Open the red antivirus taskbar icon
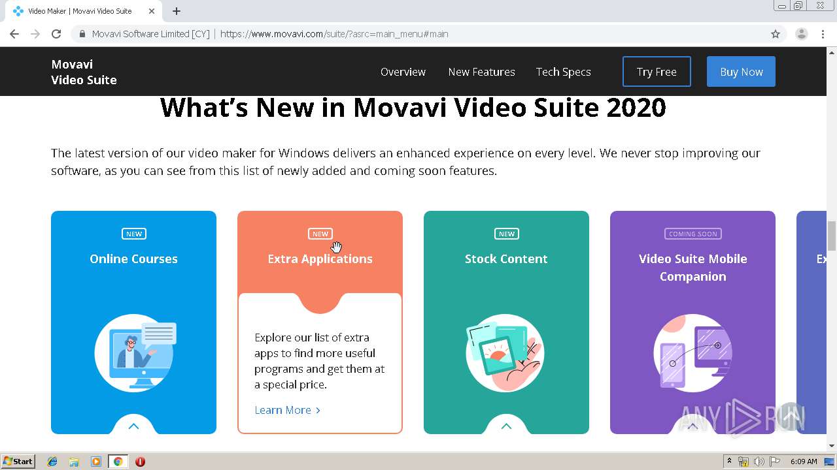The image size is (837, 470). [x=140, y=462]
